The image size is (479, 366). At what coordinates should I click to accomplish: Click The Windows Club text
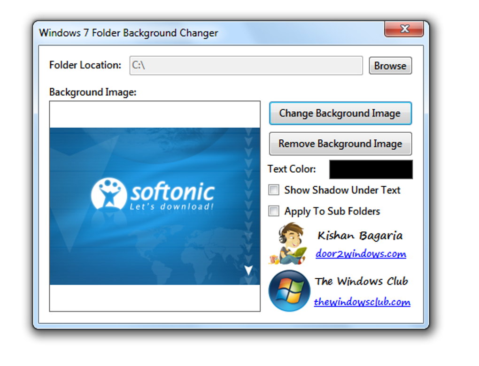point(362,281)
